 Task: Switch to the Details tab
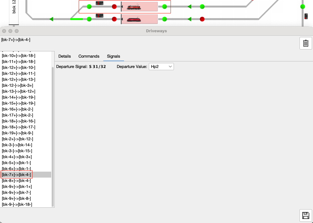point(65,56)
